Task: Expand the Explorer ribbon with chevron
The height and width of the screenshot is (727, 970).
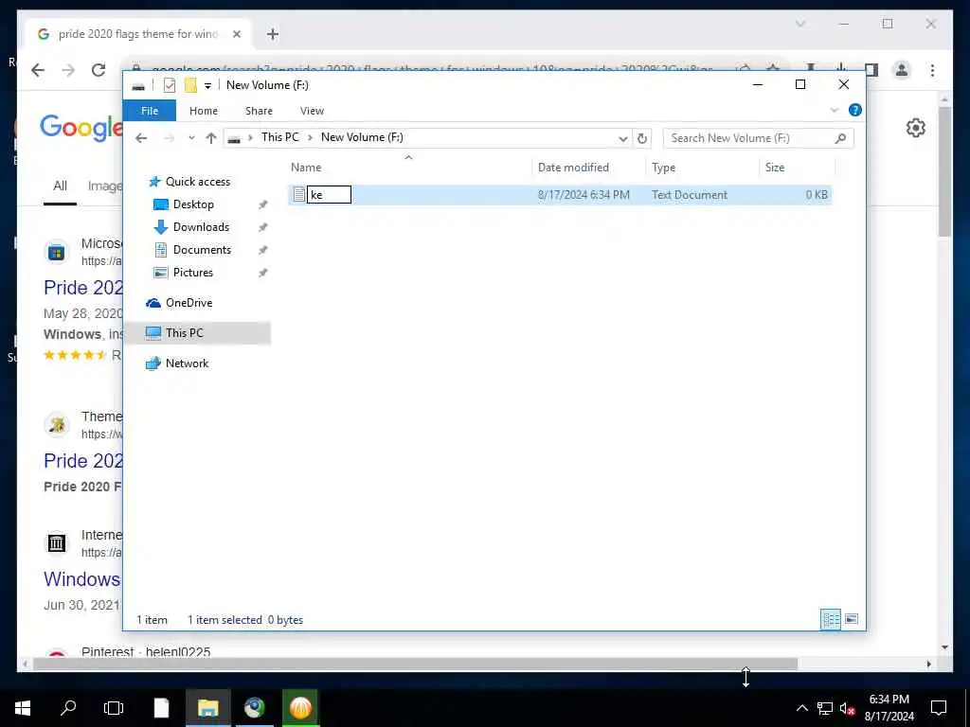Action: 834,110
